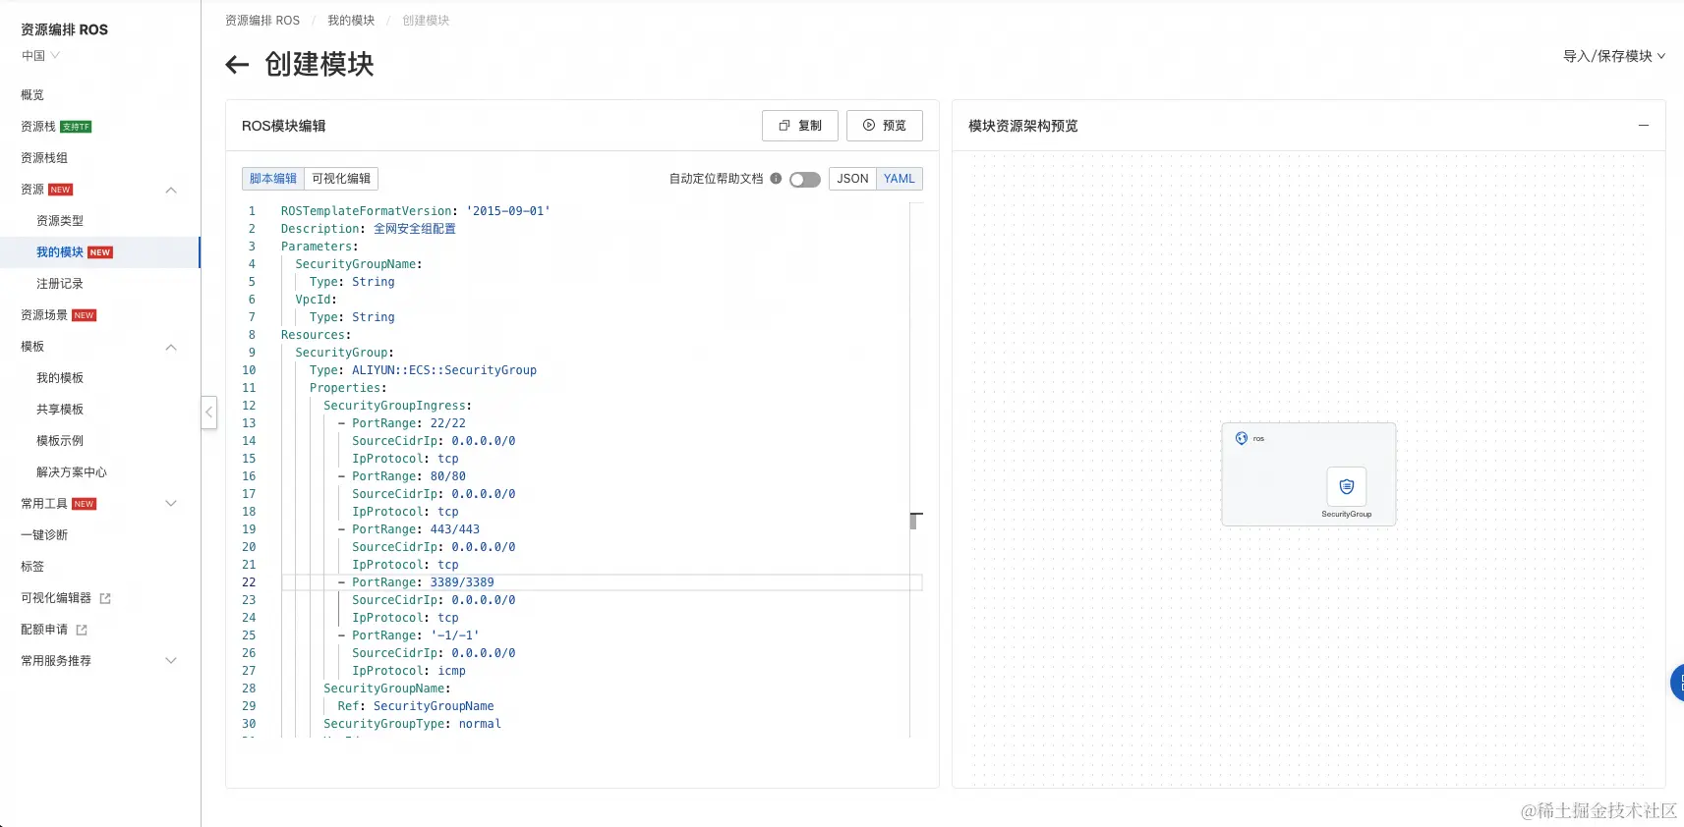Open 可视化编辑器 link in sidebar

(x=56, y=598)
